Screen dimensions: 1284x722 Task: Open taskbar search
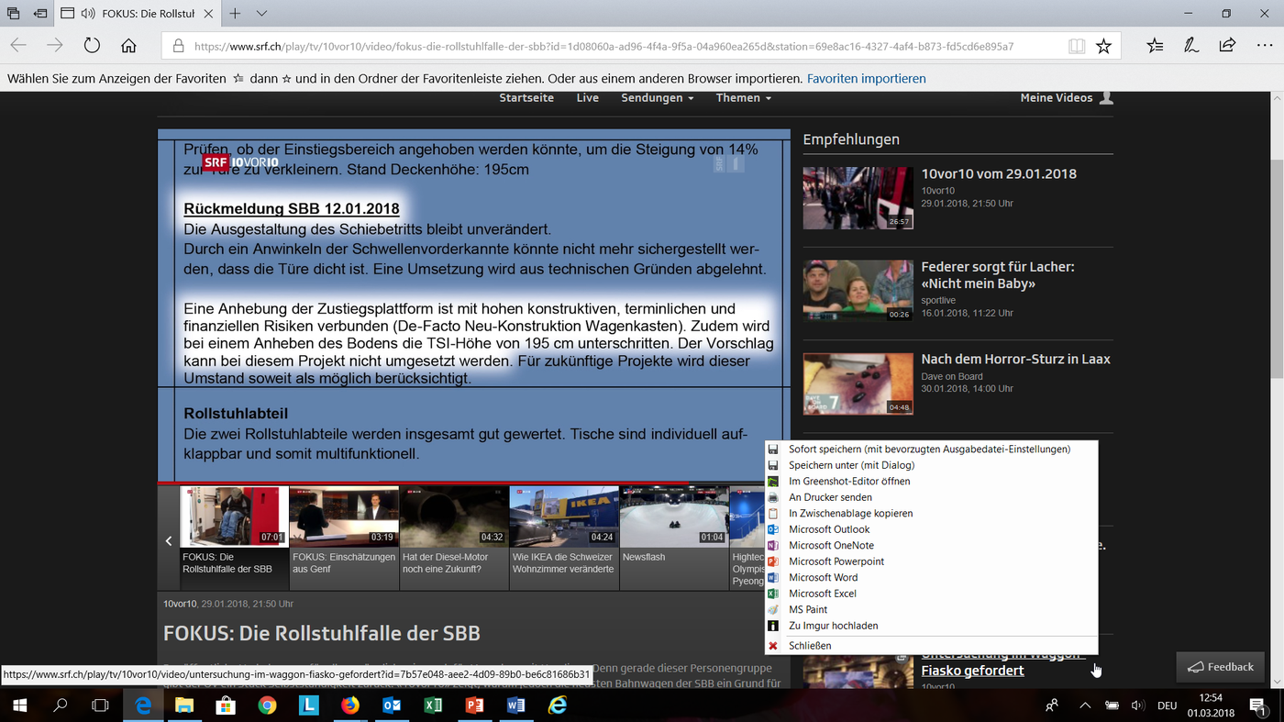(x=60, y=705)
